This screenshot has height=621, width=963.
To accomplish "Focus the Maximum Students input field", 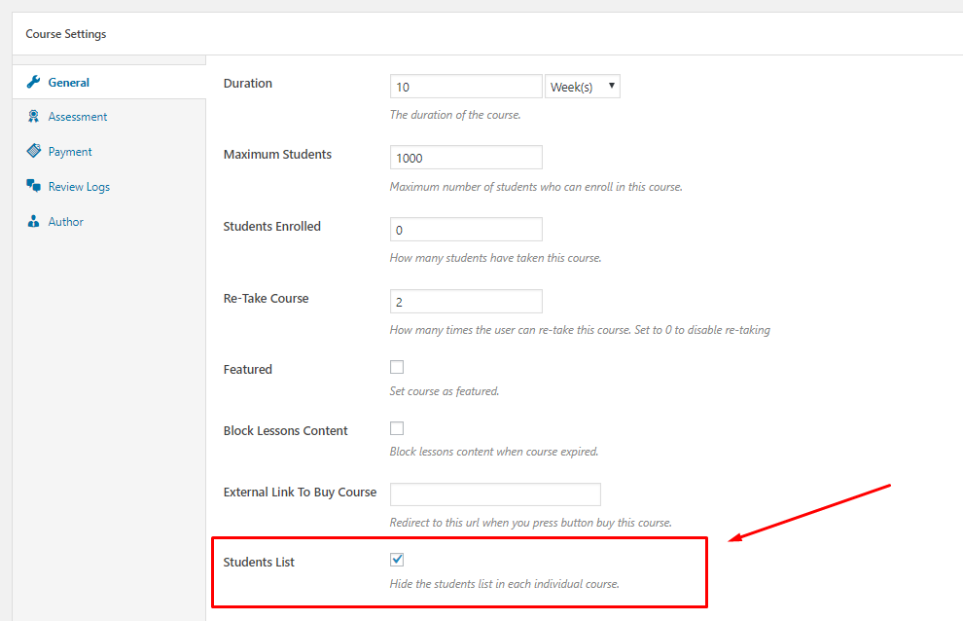I will (466, 158).
